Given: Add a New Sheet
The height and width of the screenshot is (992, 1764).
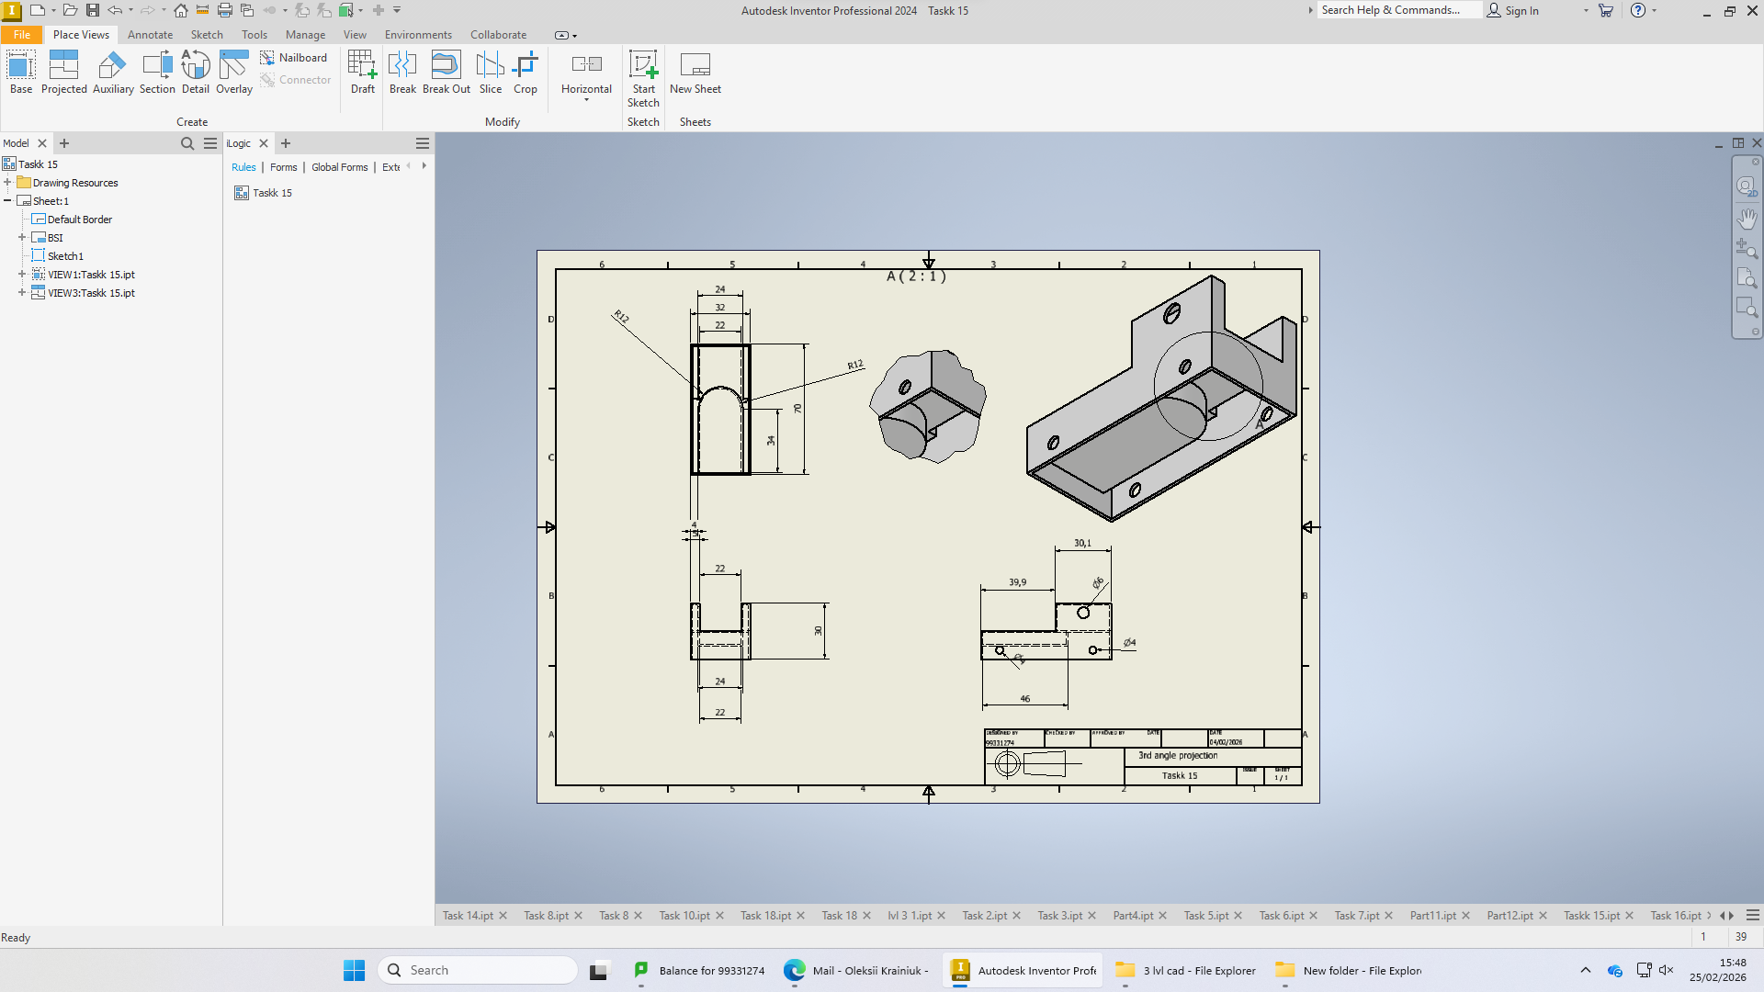Looking at the screenshot, I should pos(695,73).
